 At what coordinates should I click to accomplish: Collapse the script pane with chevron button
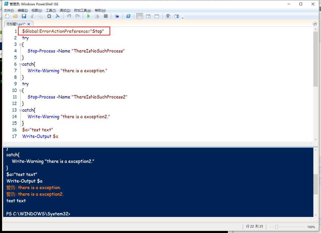[x=315, y=24]
